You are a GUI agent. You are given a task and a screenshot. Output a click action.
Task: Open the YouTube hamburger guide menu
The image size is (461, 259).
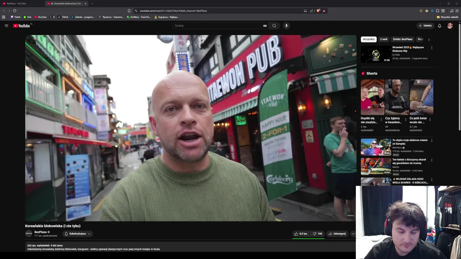(x=6, y=26)
